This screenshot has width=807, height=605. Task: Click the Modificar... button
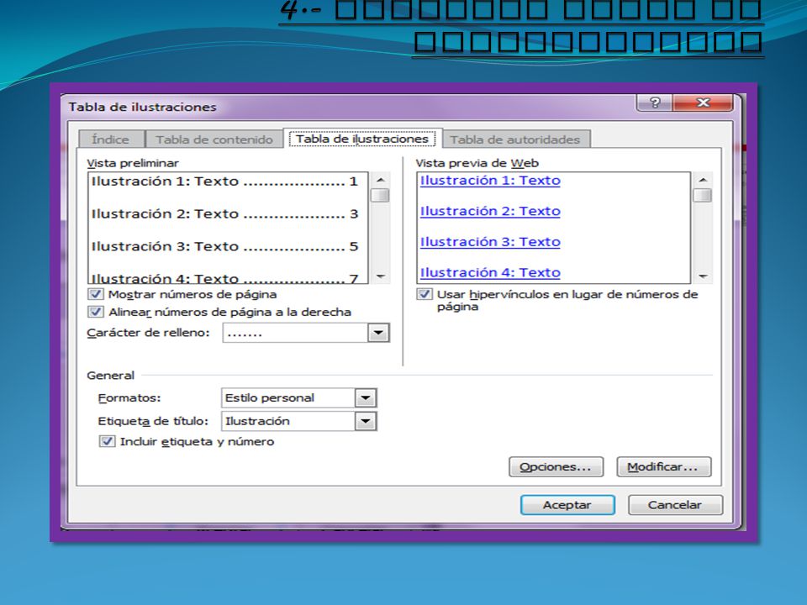[x=663, y=466]
